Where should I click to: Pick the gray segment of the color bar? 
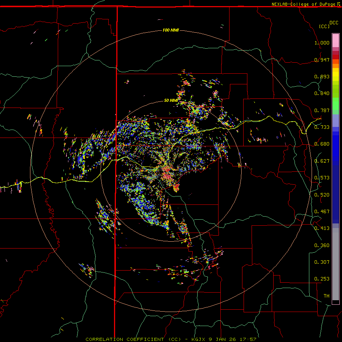(336, 264)
